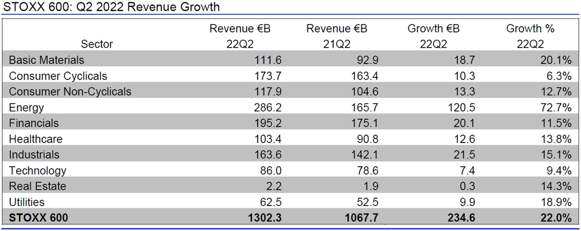The width and height of the screenshot is (581, 231).
Task: Select Technology growth percent 9.4%
Action: (x=559, y=171)
